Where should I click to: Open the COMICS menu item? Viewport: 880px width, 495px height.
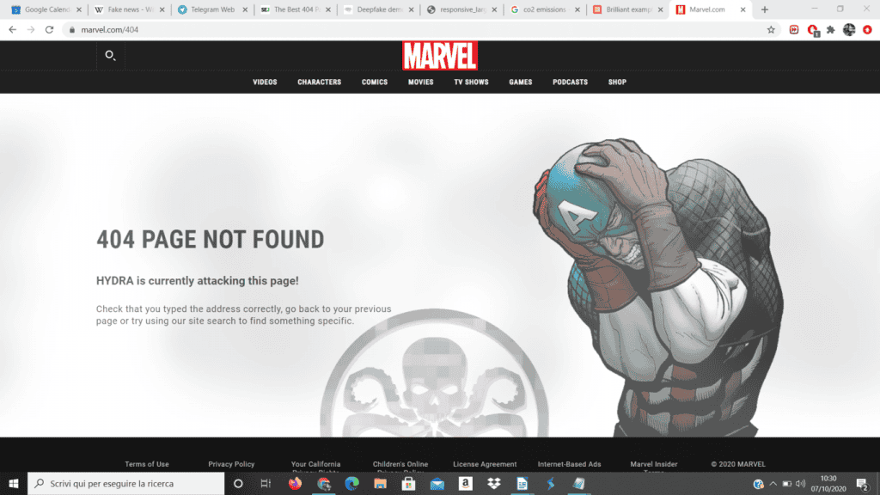click(375, 82)
